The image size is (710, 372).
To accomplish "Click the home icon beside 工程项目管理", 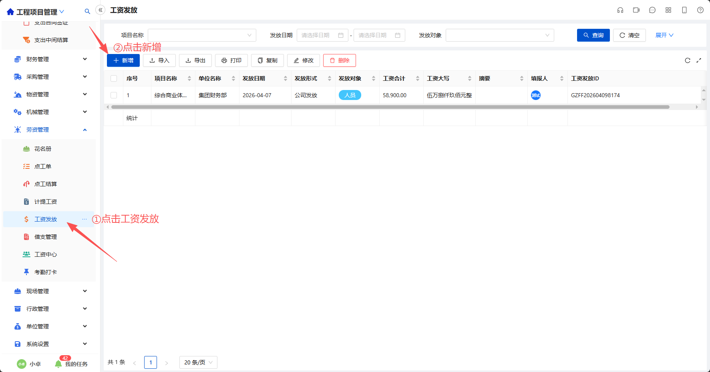I will point(10,12).
